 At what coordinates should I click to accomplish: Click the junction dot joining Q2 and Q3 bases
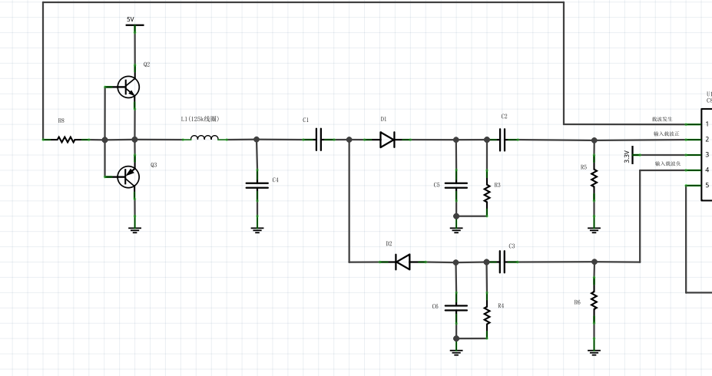tap(105, 140)
